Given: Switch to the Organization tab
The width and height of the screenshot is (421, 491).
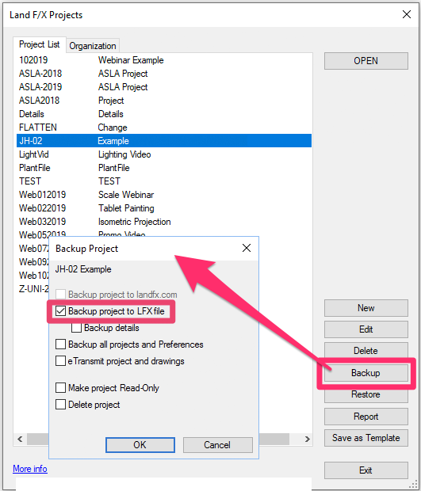Looking at the screenshot, I should point(93,46).
